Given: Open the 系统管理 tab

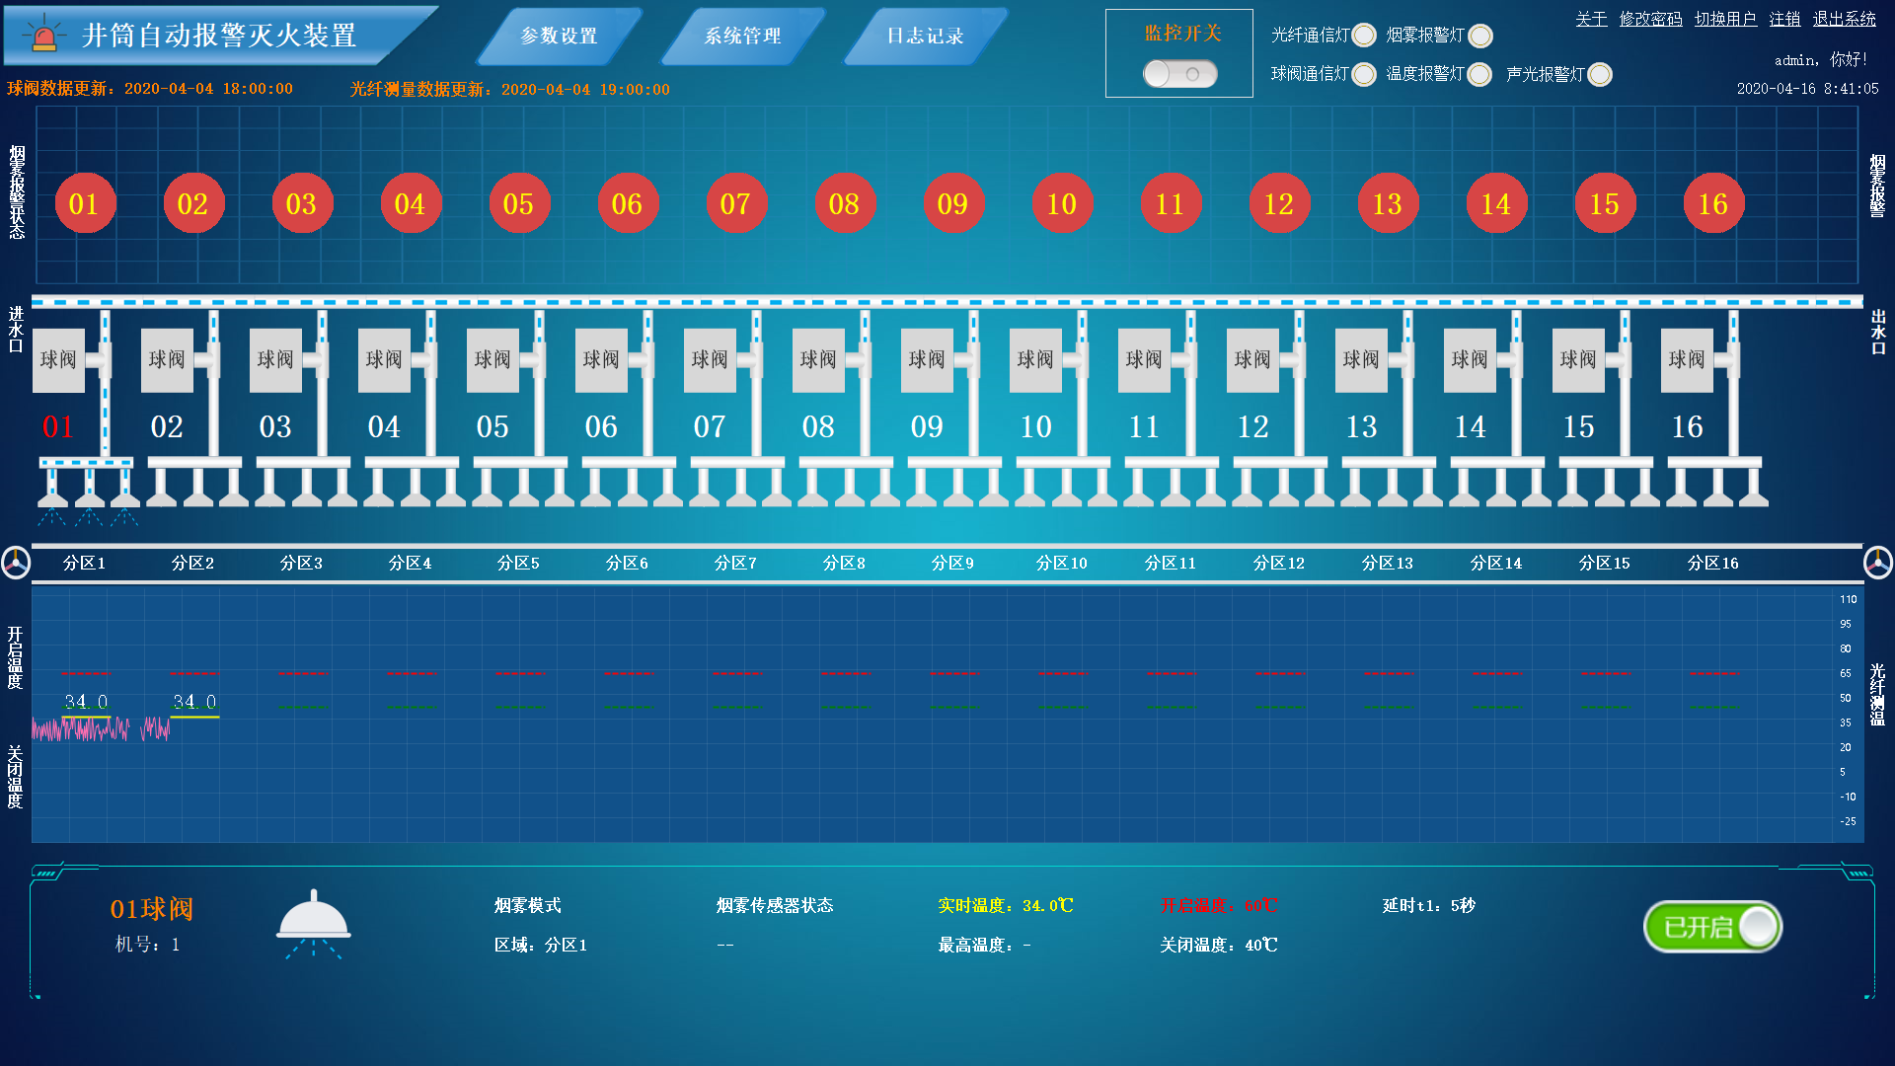Looking at the screenshot, I should 742,36.
